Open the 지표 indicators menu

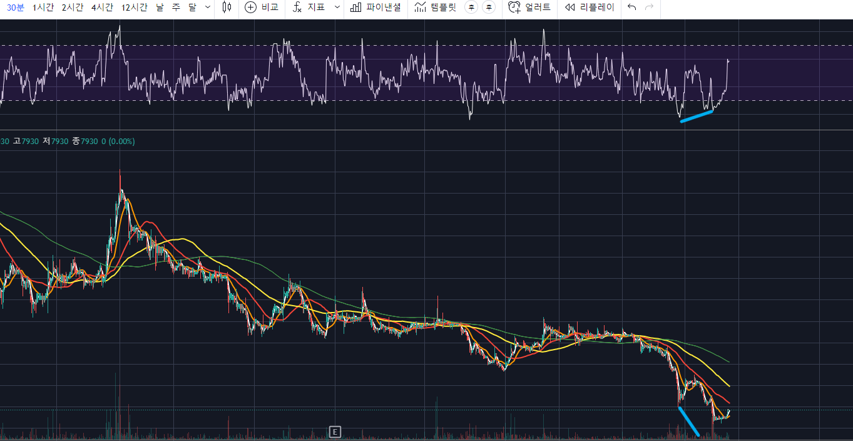point(309,8)
